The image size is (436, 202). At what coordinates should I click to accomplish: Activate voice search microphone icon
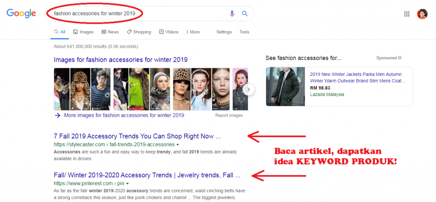click(x=232, y=14)
